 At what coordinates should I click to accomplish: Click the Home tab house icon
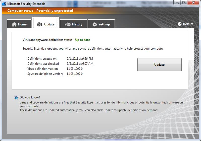pyautogui.click(x=14, y=24)
